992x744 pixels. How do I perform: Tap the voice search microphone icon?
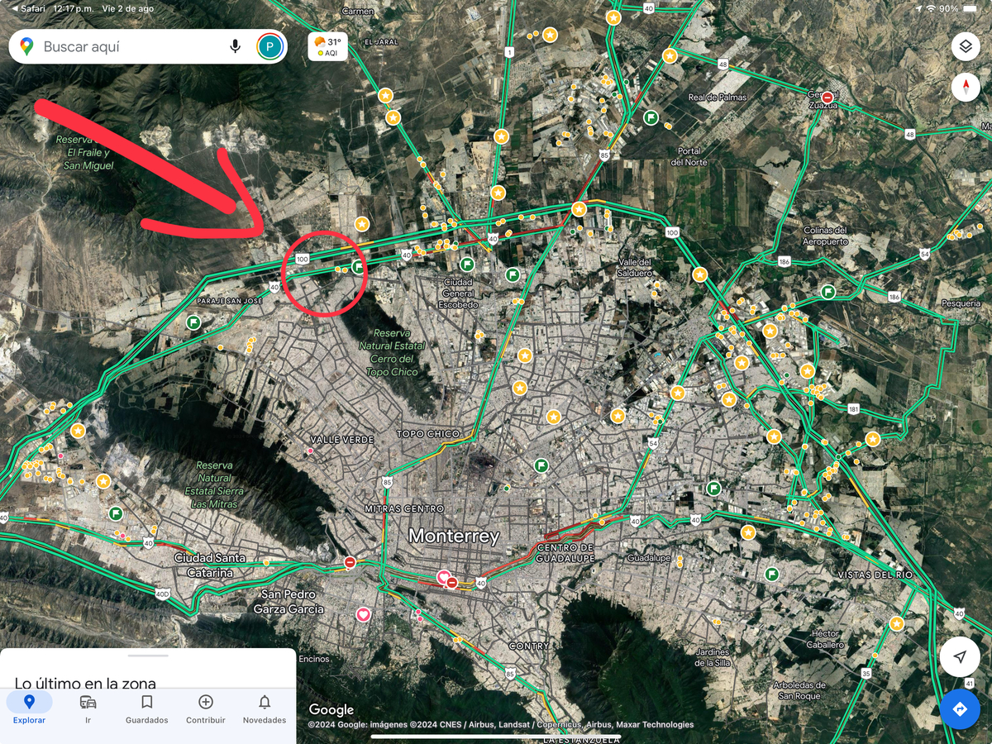click(236, 46)
